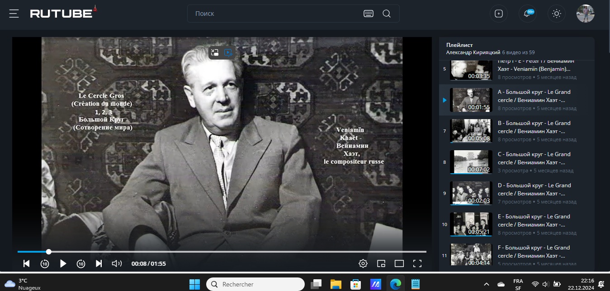Viewport: 610px width, 291px height.
Task: Open the user profile avatar menu
Action: pyautogui.click(x=585, y=14)
